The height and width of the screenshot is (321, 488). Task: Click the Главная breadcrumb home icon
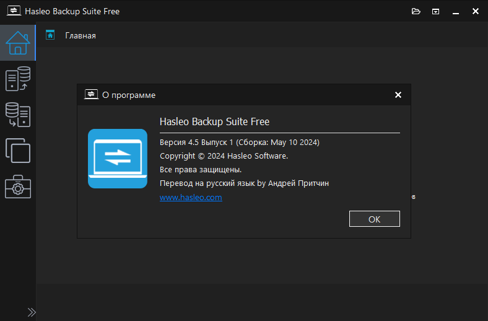[50, 35]
